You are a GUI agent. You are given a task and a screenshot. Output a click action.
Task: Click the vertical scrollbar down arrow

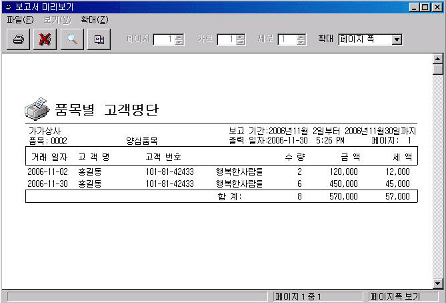pos(438,283)
